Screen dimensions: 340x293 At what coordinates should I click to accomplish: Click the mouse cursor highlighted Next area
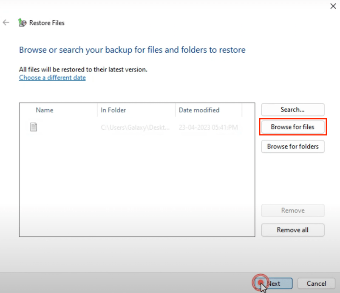[x=261, y=282]
